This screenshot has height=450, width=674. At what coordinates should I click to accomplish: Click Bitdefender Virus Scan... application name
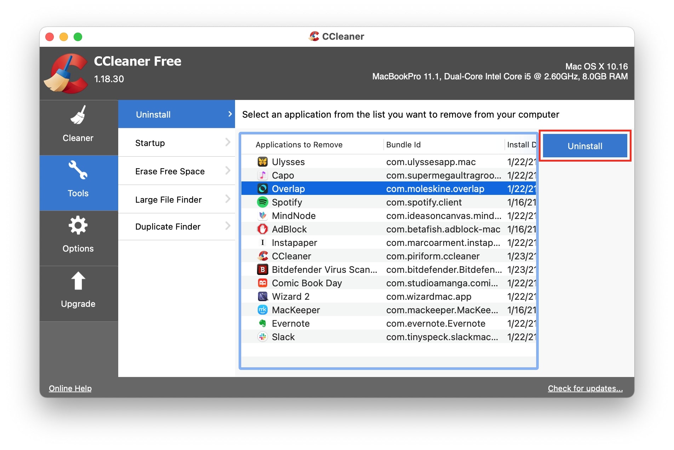click(x=324, y=270)
